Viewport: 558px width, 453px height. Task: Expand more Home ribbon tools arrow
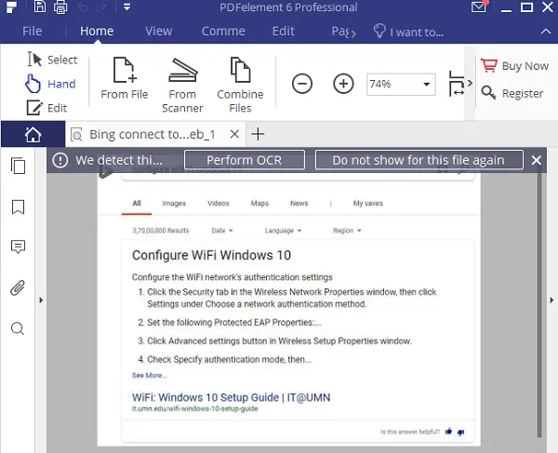click(470, 83)
